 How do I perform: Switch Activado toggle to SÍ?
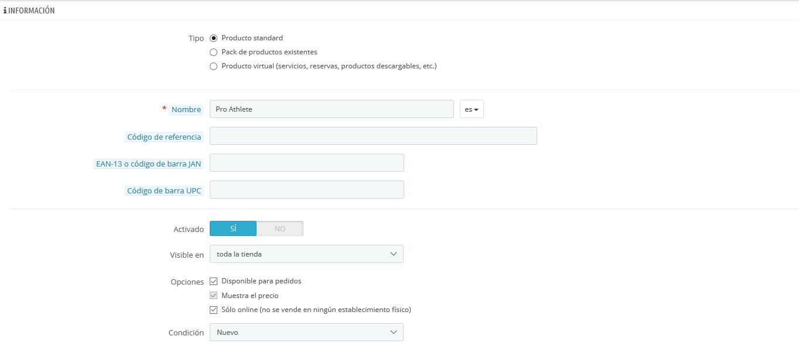tap(233, 228)
